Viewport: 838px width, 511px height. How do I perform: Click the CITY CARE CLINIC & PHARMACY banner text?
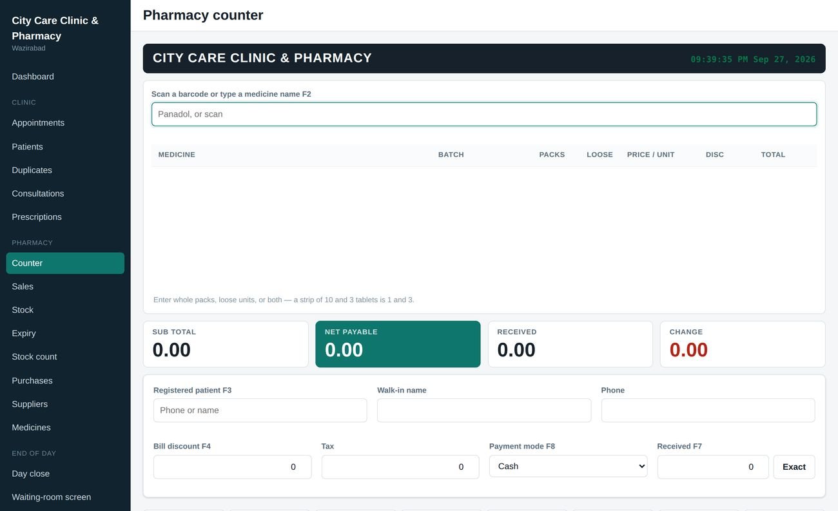tap(262, 58)
